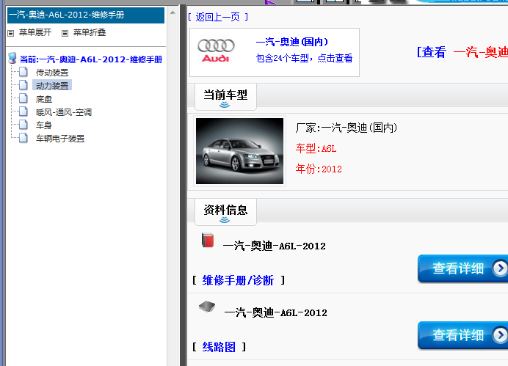
Task: Click the Audi four-rings logo
Action: (216, 45)
